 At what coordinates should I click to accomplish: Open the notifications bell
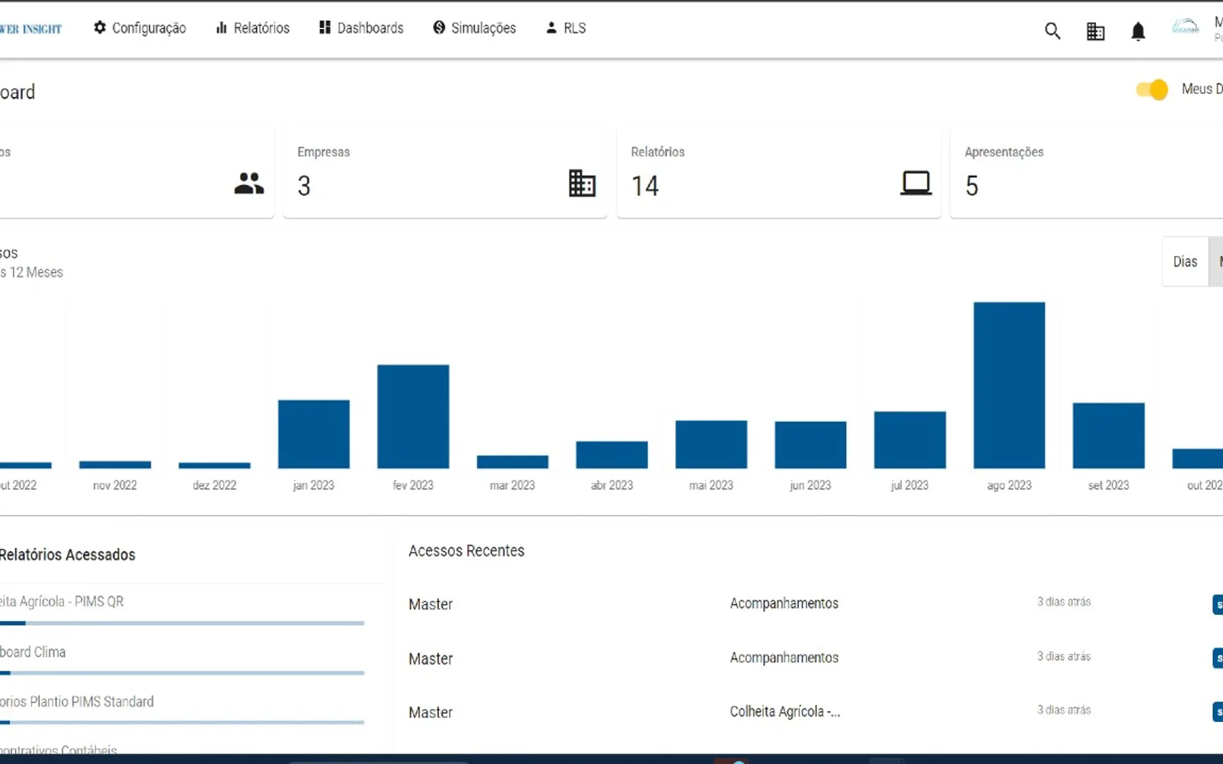(1138, 31)
